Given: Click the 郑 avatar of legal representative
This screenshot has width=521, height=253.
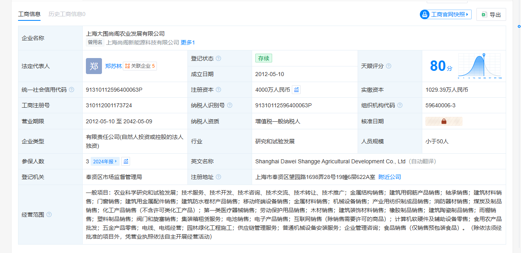Looking at the screenshot, I should (94, 66).
